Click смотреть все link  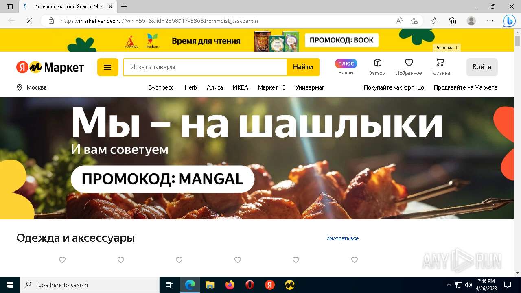point(343,238)
